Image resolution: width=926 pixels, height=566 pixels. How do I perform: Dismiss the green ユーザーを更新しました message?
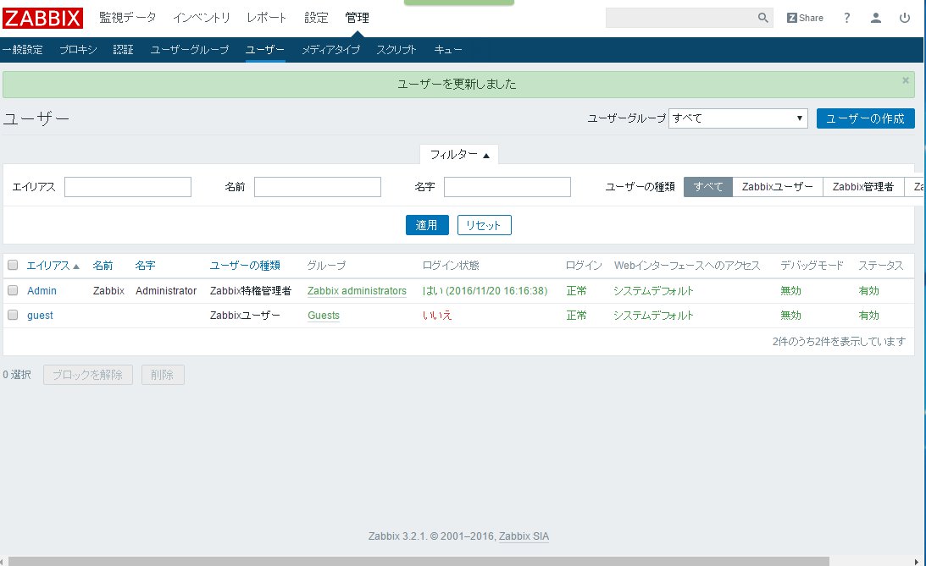pyautogui.click(x=906, y=80)
